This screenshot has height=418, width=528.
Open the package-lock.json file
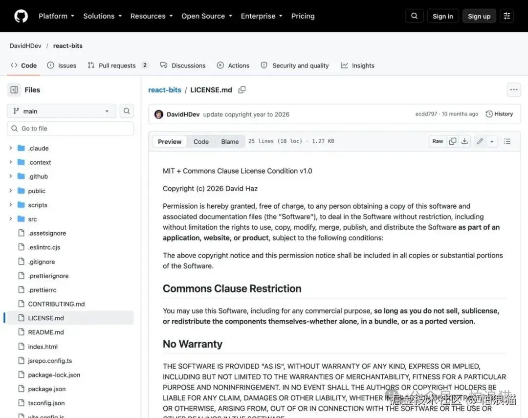(x=54, y=375)
